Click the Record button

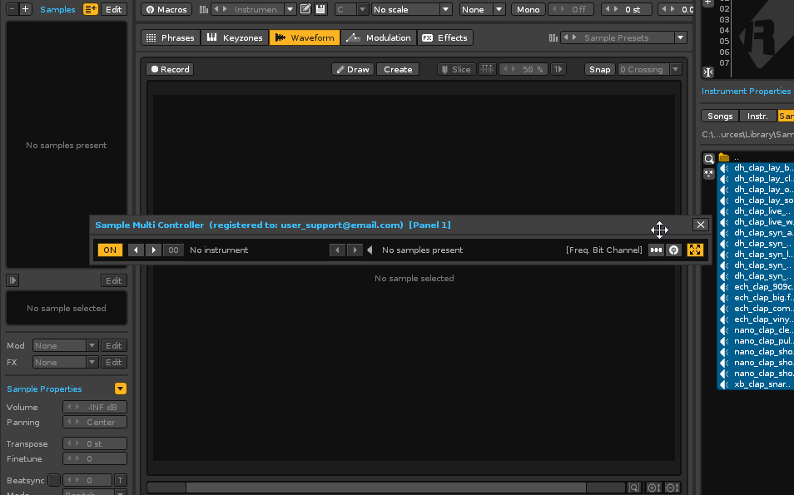tap(170, 70)
